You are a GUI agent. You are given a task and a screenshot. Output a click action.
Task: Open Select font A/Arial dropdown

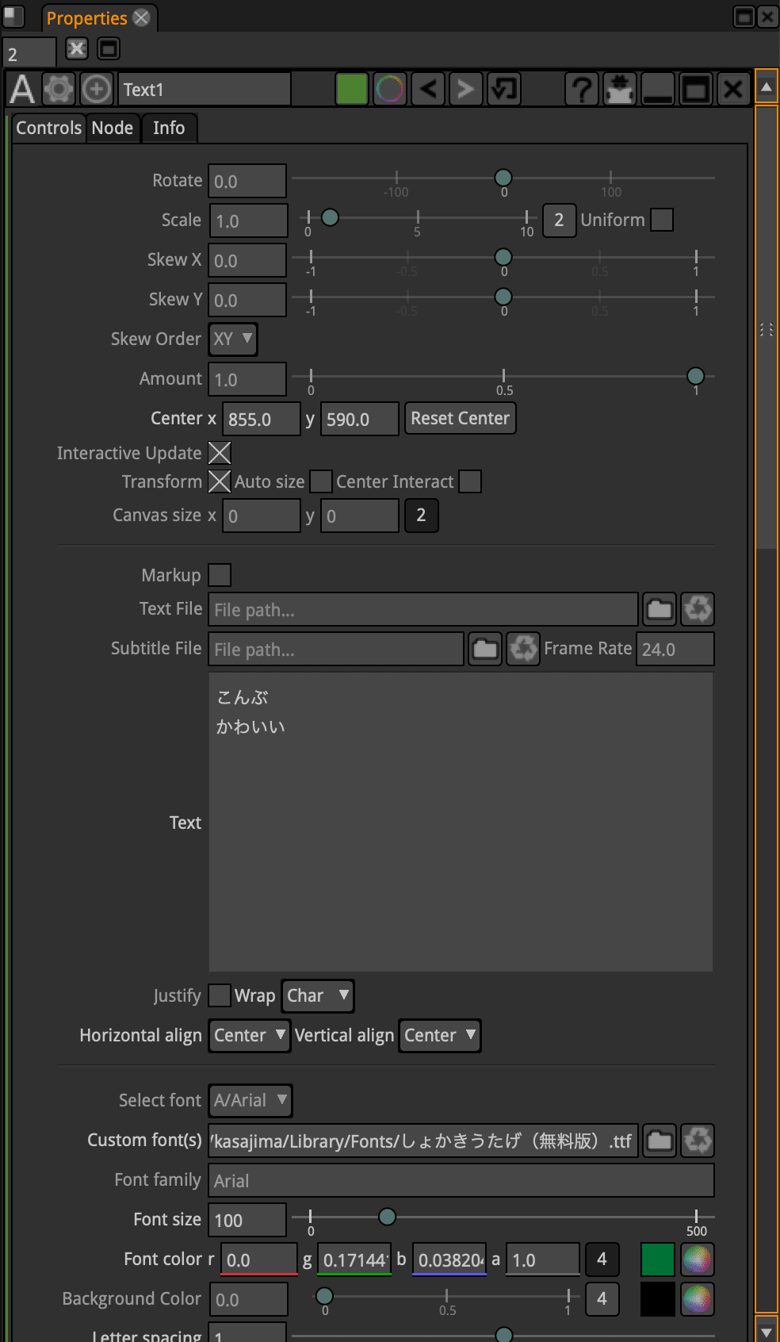click(x=250, y=1101)
